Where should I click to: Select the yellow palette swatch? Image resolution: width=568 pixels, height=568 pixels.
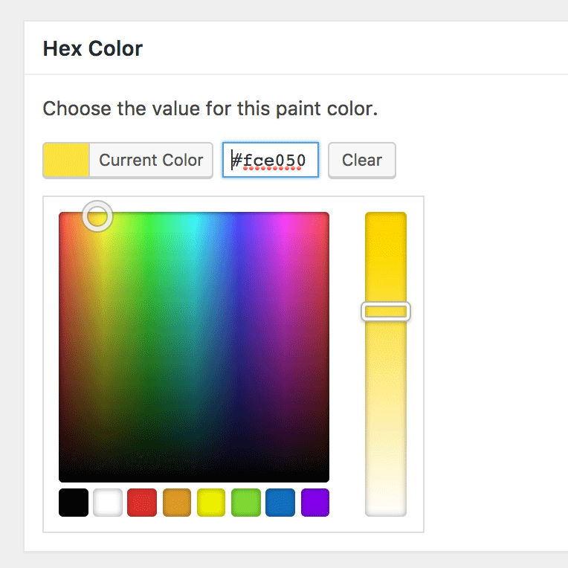pyautogui.click(x=211, y=503)
